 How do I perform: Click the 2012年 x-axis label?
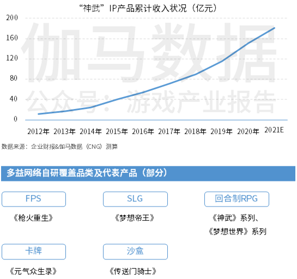pos(39,131)
